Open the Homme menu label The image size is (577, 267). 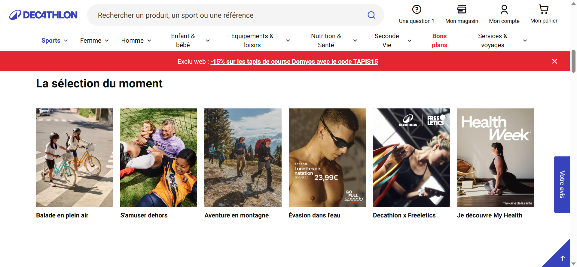click(133, 41)
